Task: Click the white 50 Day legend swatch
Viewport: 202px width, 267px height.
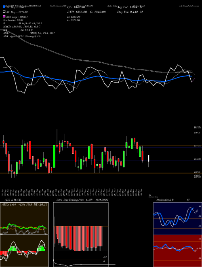Action: [4, 11]
